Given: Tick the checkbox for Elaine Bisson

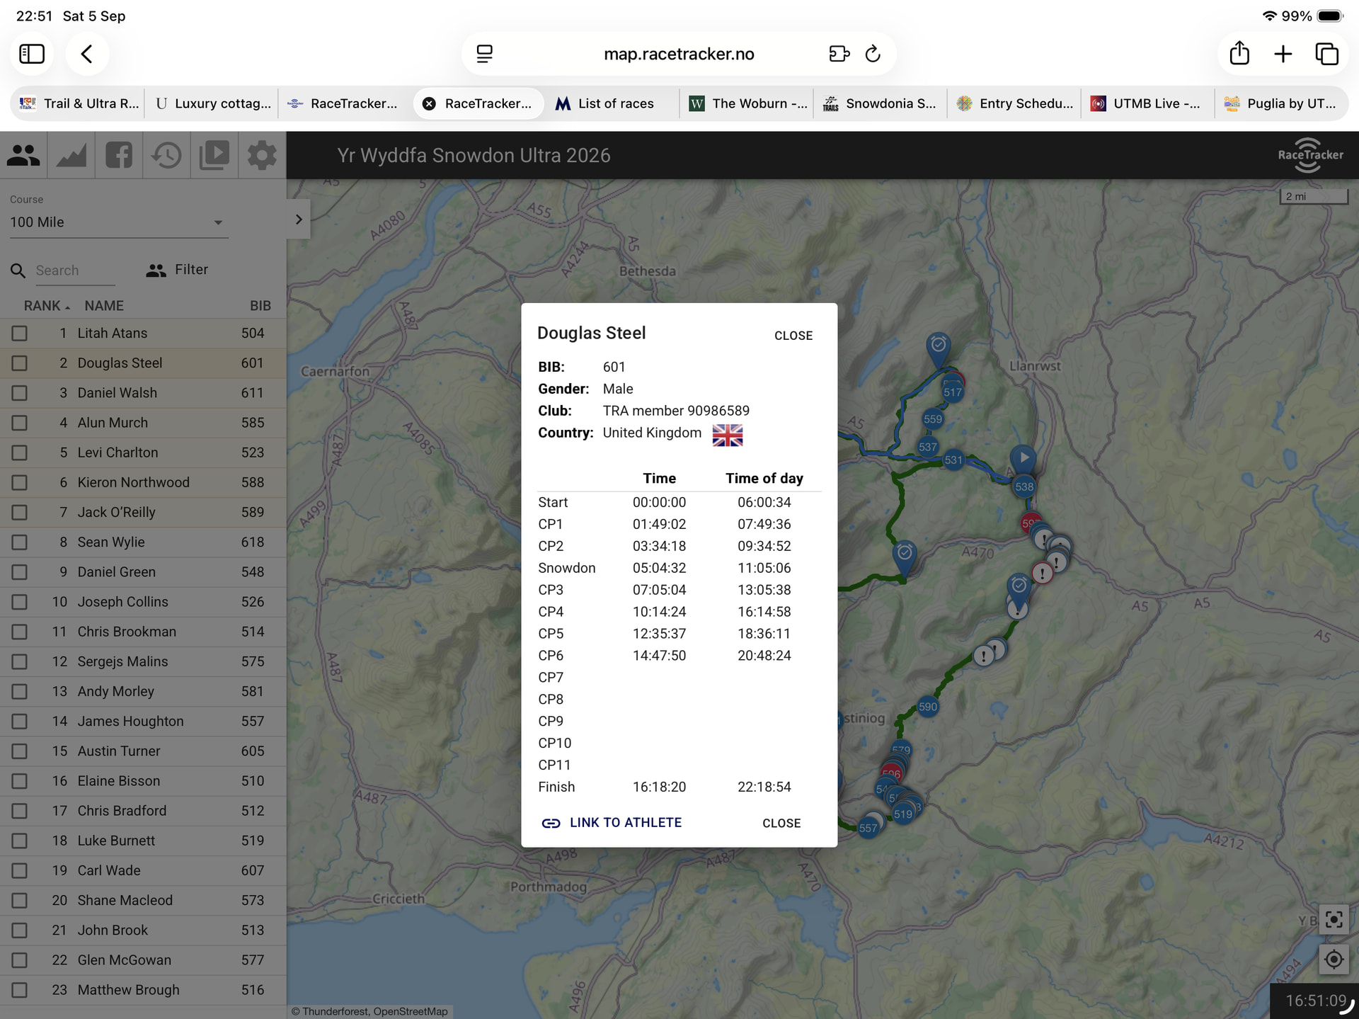Looking at the screenshot, I should [x=19, y=781].
